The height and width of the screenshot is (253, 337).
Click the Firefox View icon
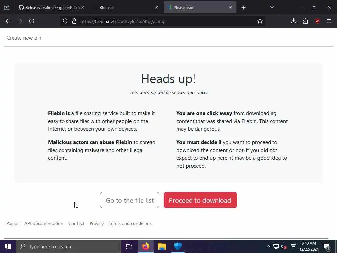point(7,8)
